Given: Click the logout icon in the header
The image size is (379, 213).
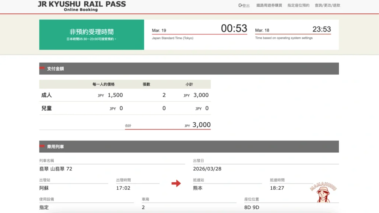Looking at the screenshot, I should tap(240, 5).
